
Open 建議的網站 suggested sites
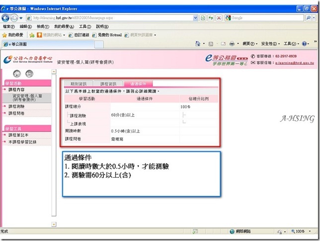tap(51, 35)
